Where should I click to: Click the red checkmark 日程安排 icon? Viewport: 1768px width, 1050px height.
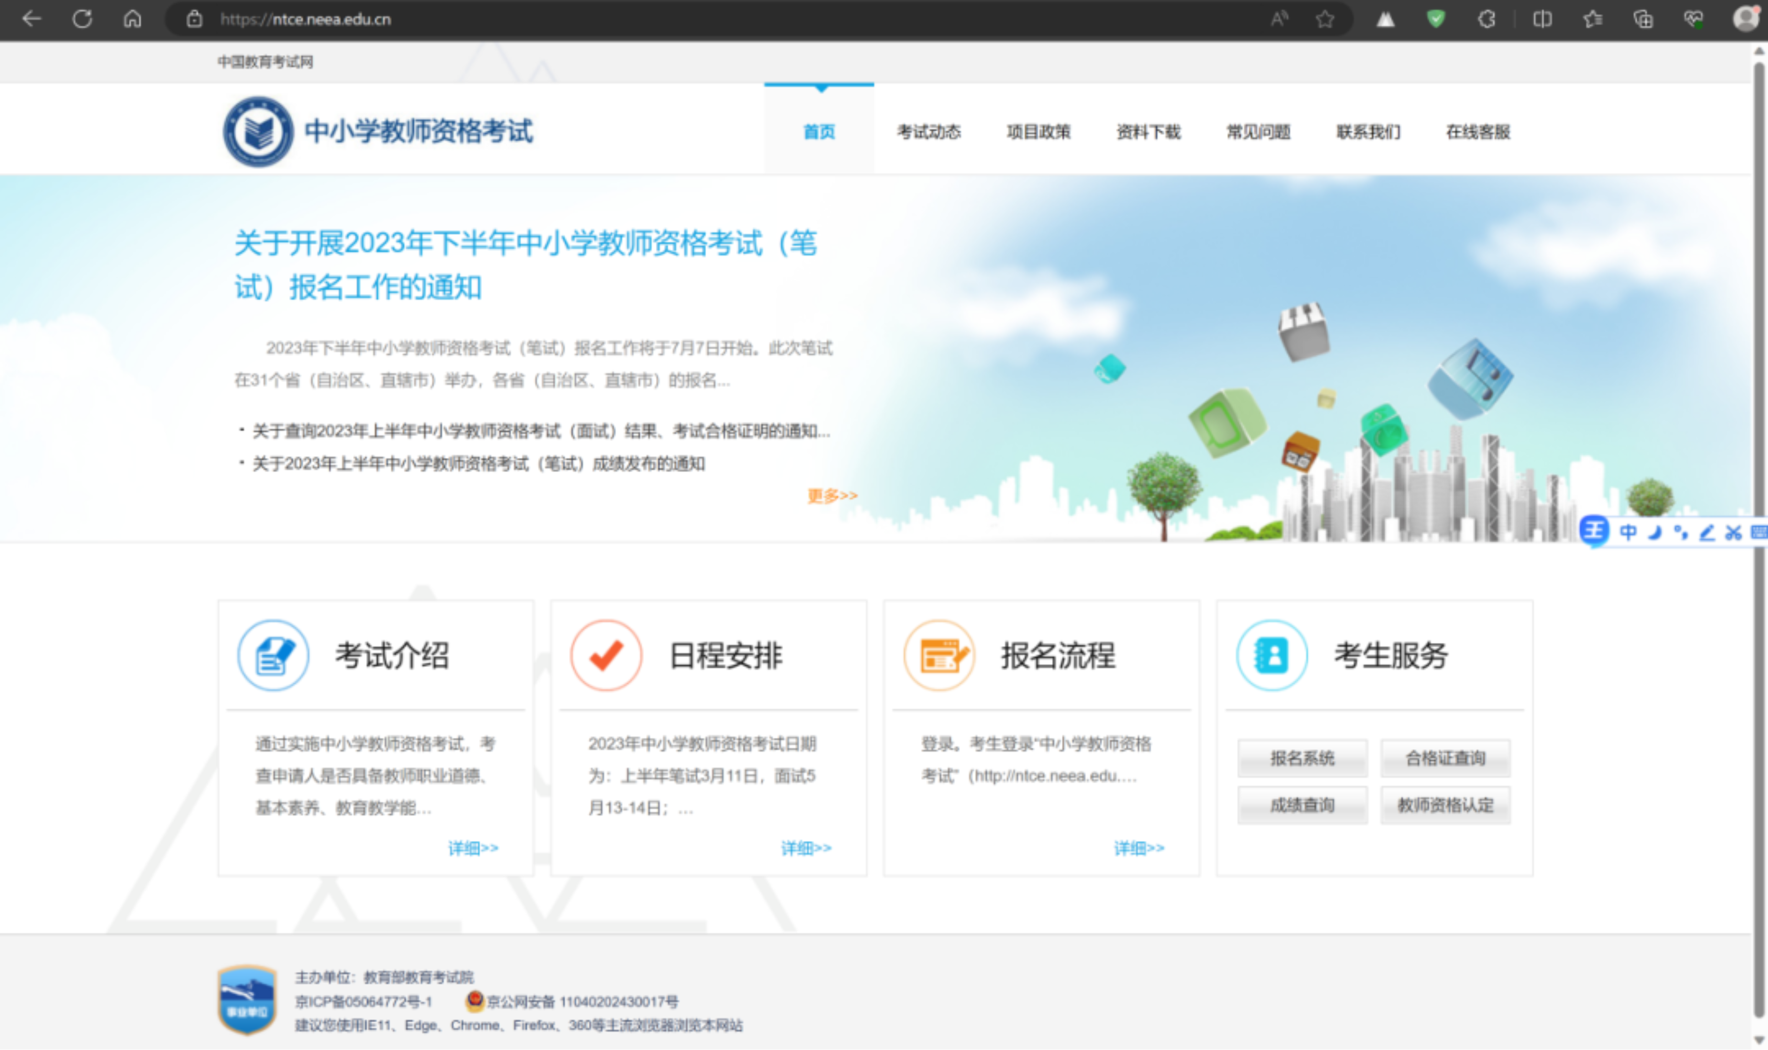point(606,655)
